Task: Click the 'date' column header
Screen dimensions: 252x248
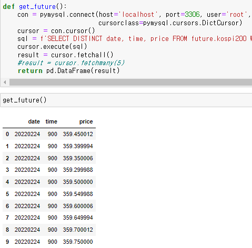Action: point(34,121)
